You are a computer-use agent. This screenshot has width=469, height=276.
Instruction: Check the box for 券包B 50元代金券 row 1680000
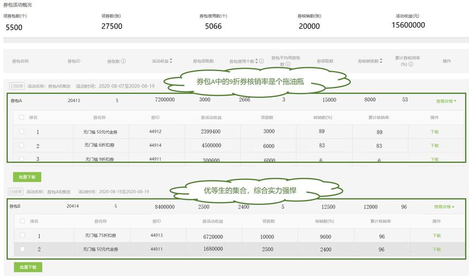(23, 249)
